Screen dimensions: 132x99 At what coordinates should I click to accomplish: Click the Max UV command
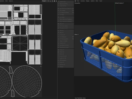tap(66, 24)
